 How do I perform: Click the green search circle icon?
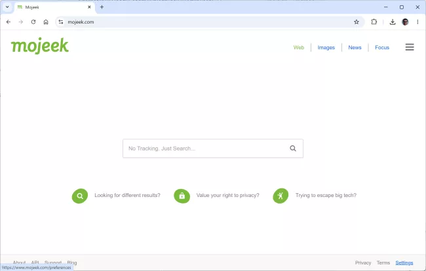pyautogui.click(x=80, y=196)
